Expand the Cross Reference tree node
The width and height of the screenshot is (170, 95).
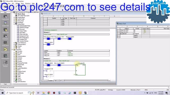tap(14, 43)
